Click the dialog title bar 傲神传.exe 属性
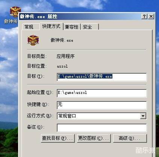The image size is (159, 157). pyautogui.click(x=80, y=17)
